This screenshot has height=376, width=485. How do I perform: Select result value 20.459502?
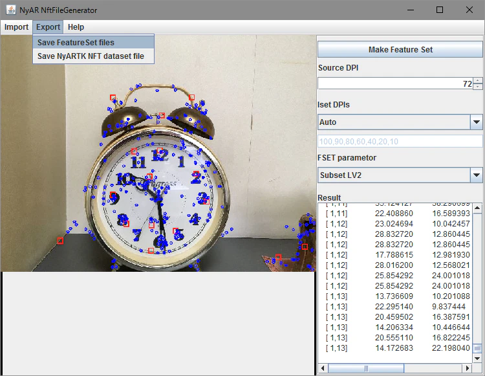pyautogui.click(x=394, y=317)
